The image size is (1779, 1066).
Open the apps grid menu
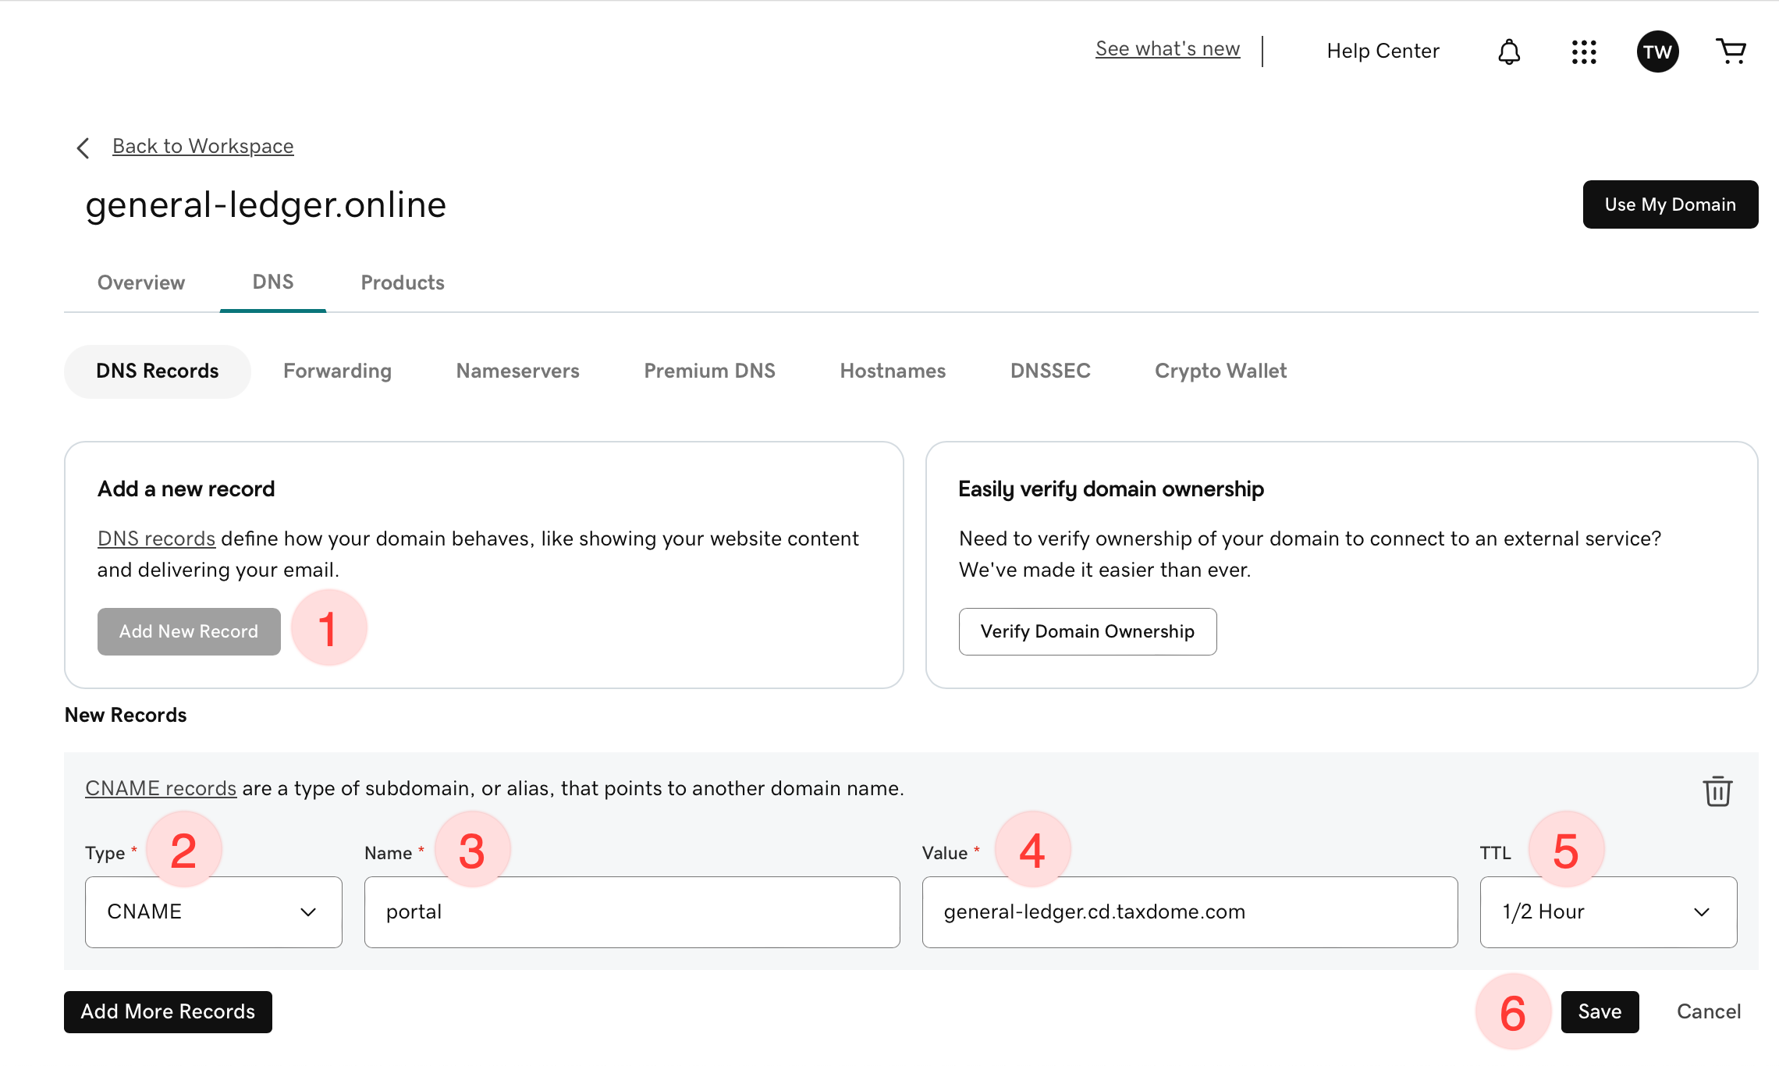[x=1583, y=52]
